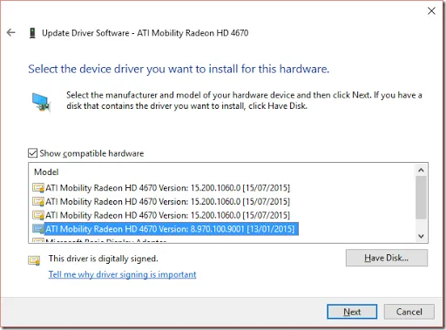
Task: Toggle the Show compatible hardware checkbox
Action: click(x=33, y=153)
